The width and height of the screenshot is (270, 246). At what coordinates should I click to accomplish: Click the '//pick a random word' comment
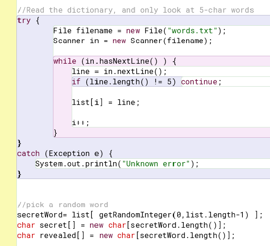point(63,205)
